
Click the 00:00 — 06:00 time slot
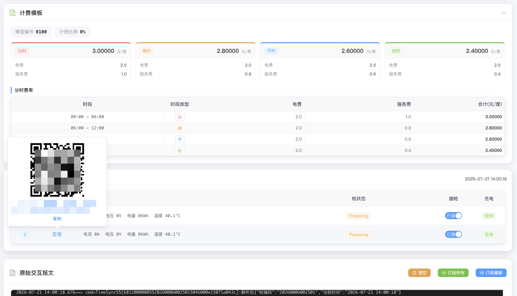pyautogui.click(x=88, y=117)
